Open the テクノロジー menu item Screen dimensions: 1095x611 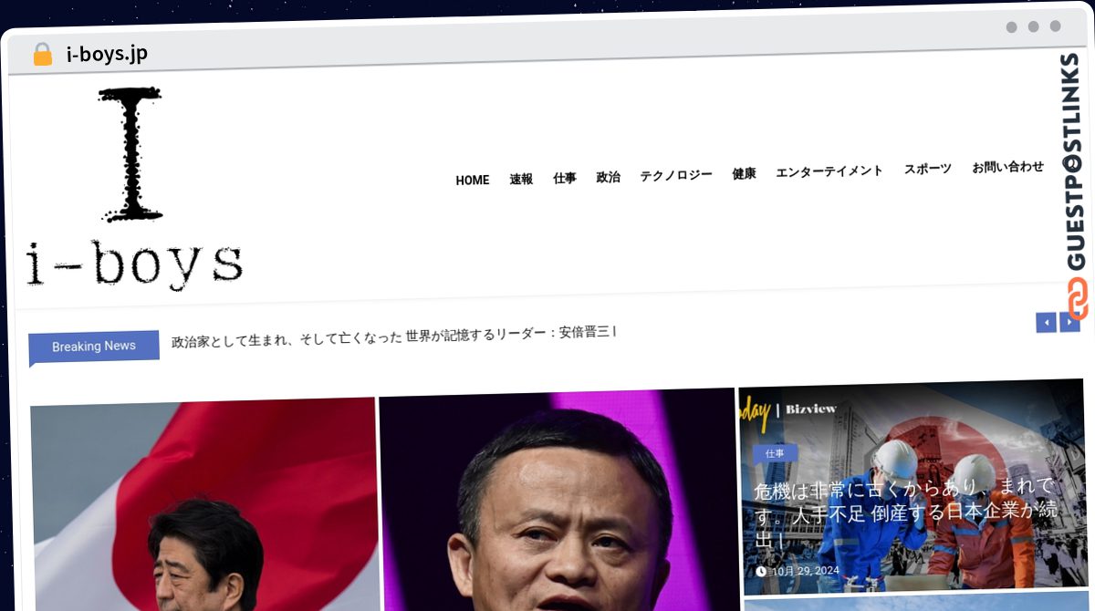tap(676, 175)
